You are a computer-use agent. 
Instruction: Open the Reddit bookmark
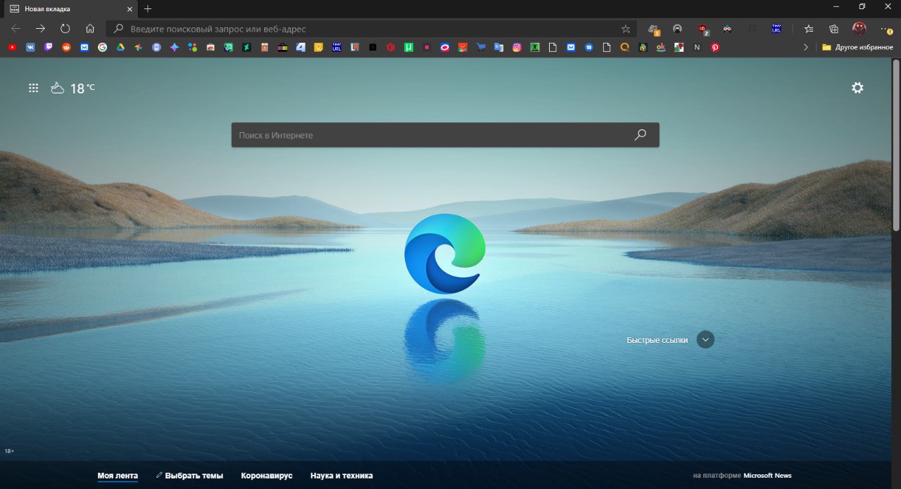tap(66, 47)
